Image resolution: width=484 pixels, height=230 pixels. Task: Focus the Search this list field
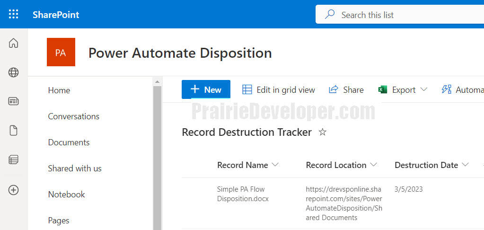(400, 15)
